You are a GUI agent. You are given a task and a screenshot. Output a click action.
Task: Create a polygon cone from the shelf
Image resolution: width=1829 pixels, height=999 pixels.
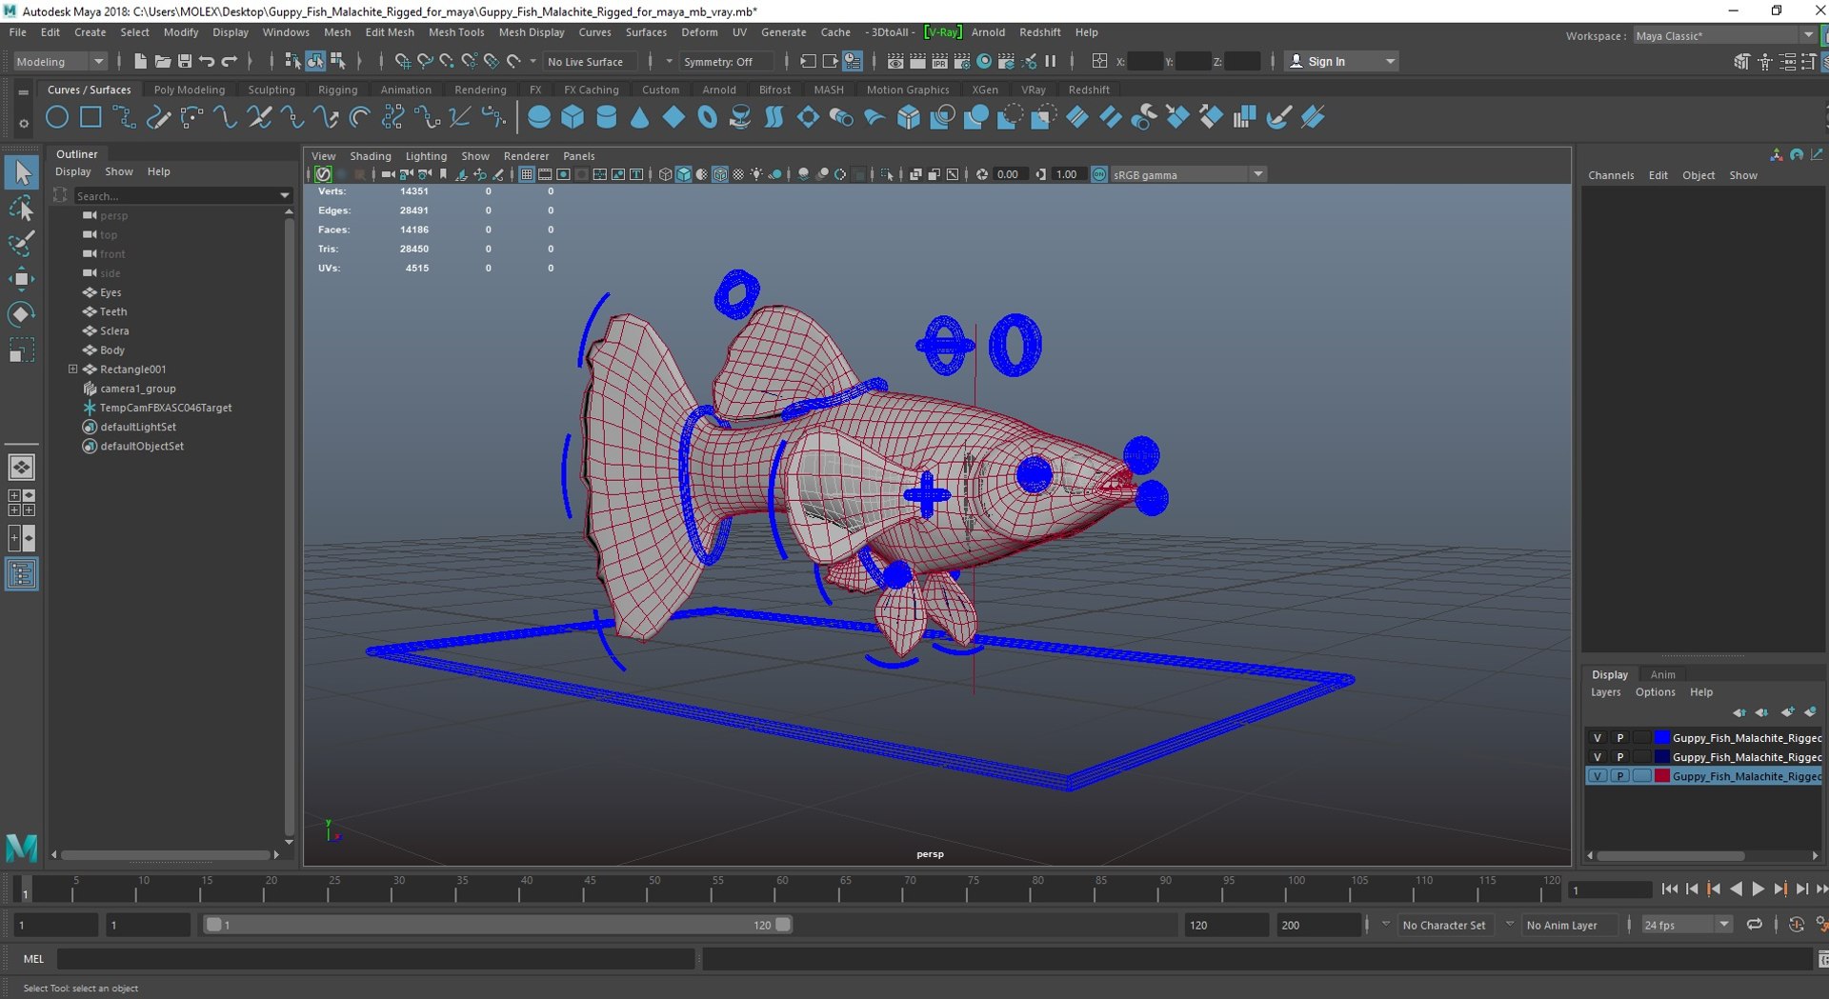pyautogui.click(x=639, y=117)
